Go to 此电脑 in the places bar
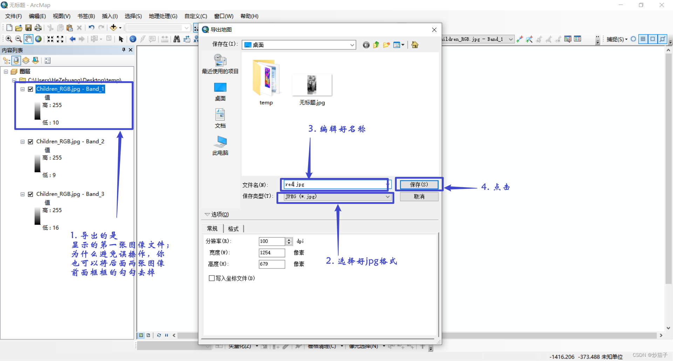Viewport: 673px width, 361px height. point(220,146)
